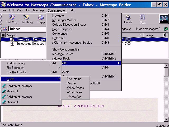Viewport: 169px width, 127px height.
Task: Click the last Microsoft bookmark icon
Action: tap(4, 102)
